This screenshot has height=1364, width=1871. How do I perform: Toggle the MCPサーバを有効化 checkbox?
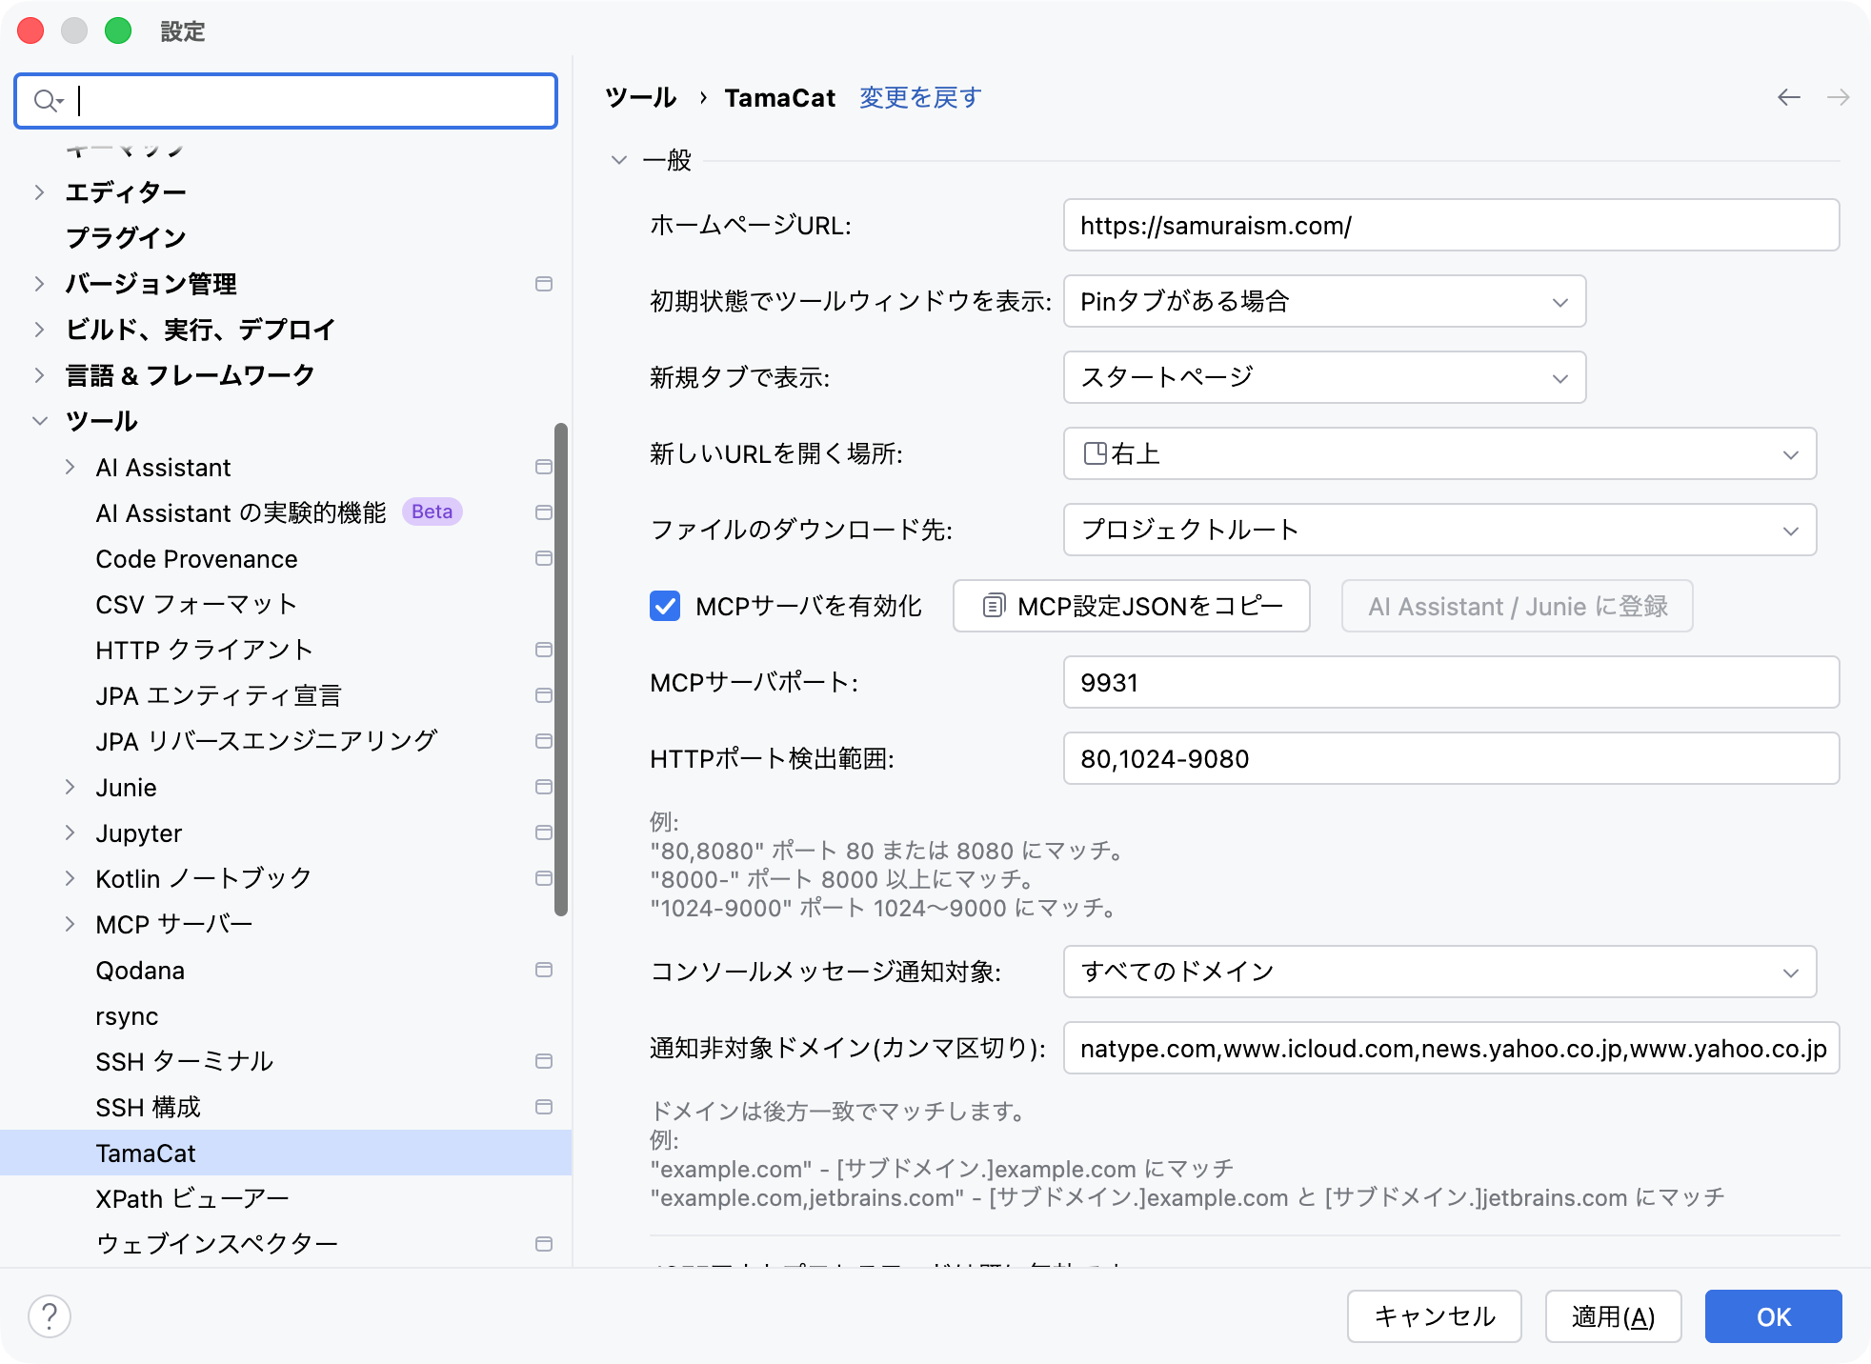pyautogui.click(x=665, y=606)
